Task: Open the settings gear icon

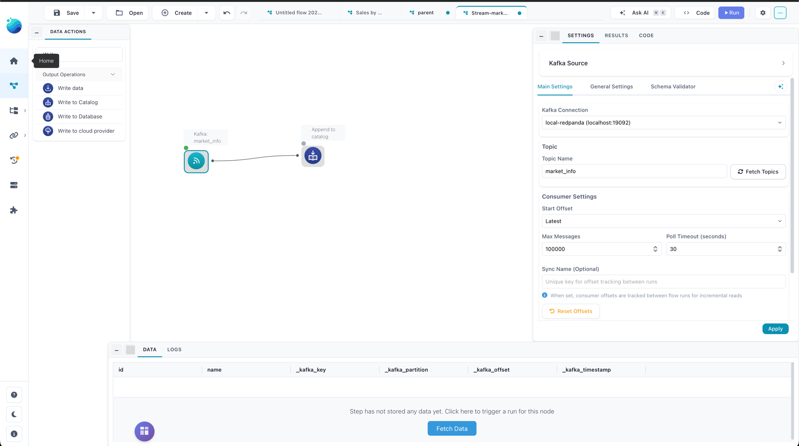Action: click(763, 13)
